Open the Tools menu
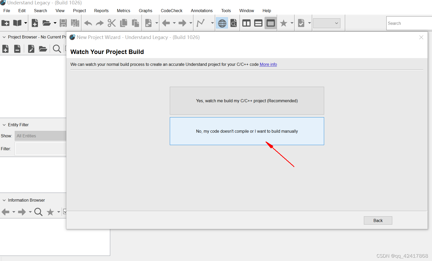Screen dimensions: 432x261 [226, 11]
